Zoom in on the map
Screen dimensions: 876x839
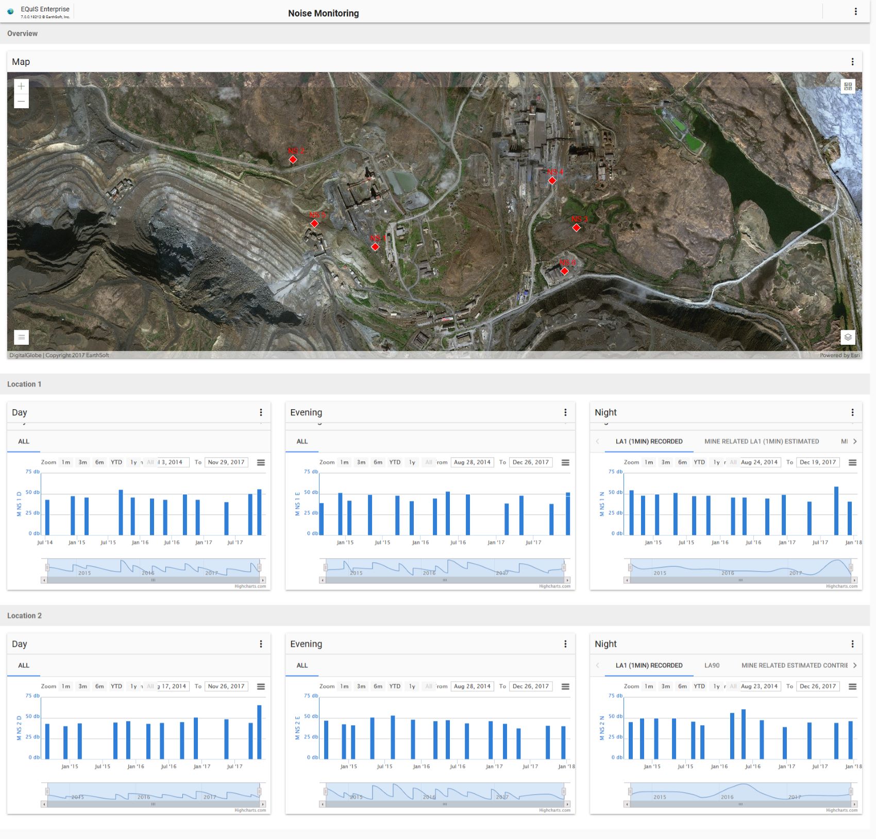pos(21,86)
